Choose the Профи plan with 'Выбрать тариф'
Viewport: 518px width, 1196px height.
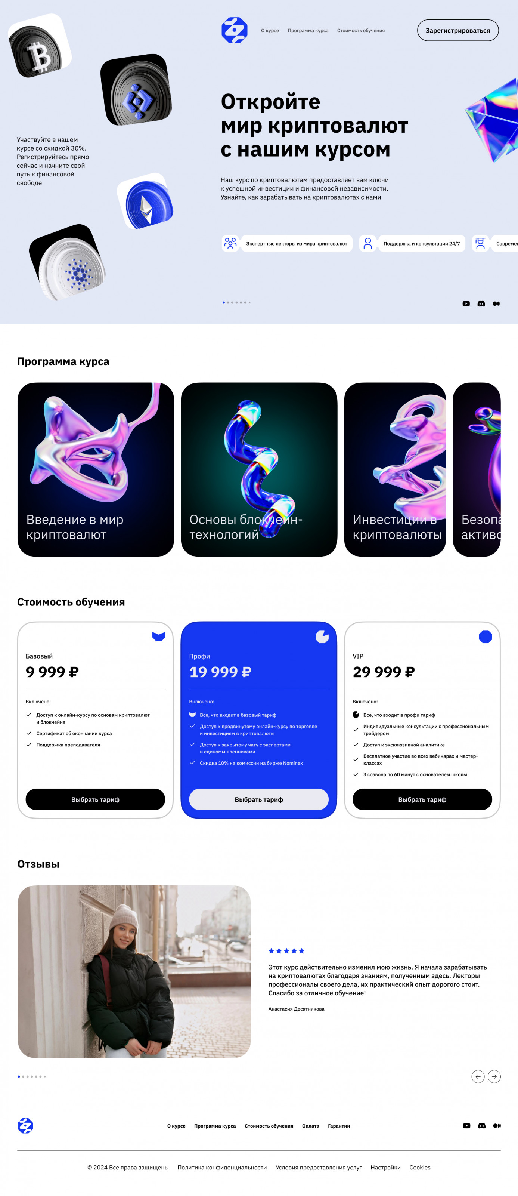tap(259, 799)
